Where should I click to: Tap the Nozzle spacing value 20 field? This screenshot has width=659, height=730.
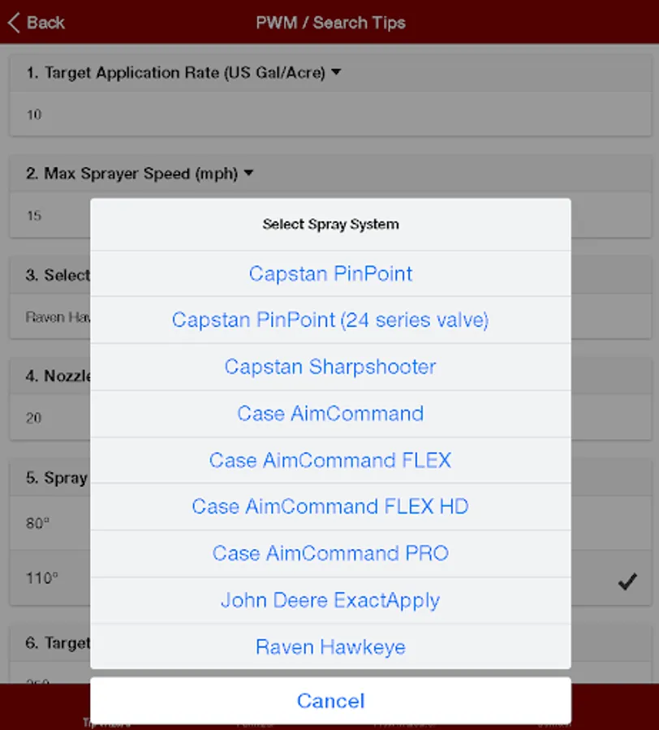49,419
